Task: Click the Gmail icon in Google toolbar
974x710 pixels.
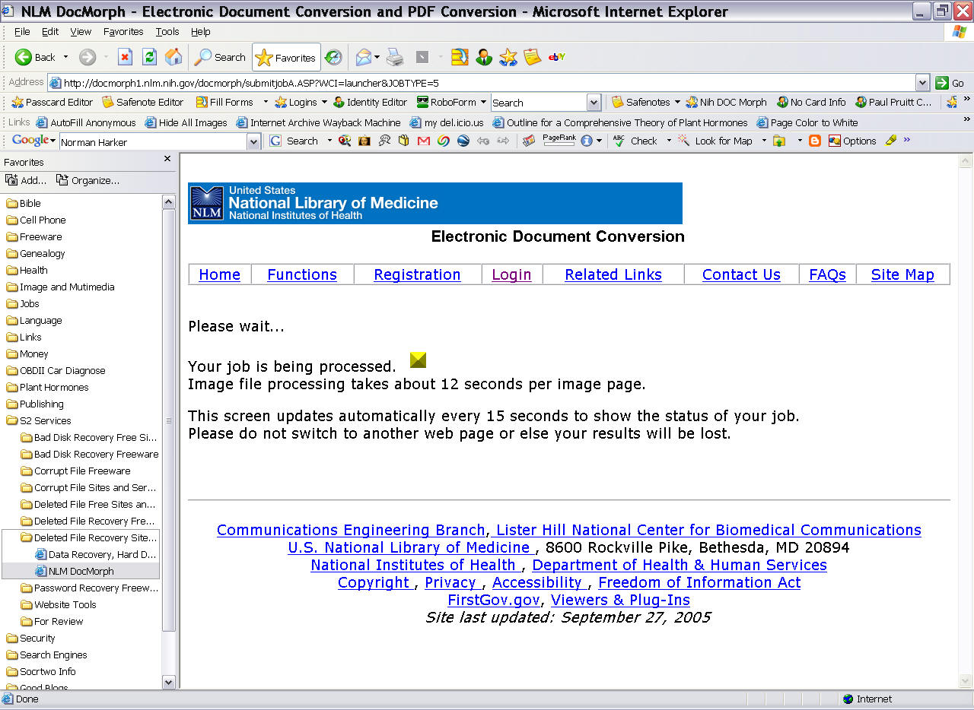Action: click(x=424, y=141)
